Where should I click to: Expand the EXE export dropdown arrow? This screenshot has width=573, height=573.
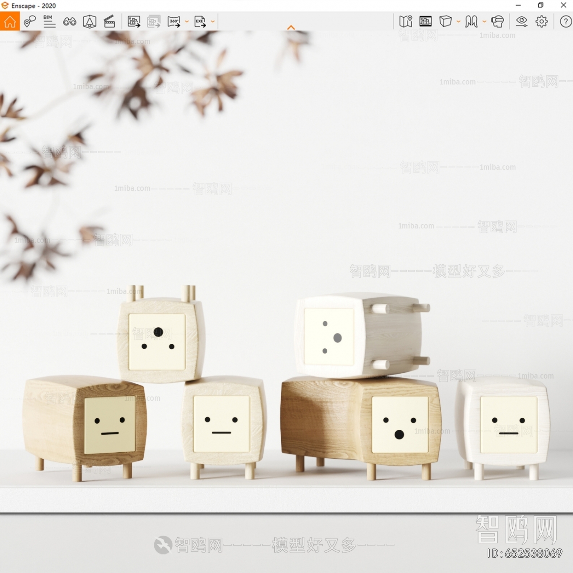coord(213,22)
